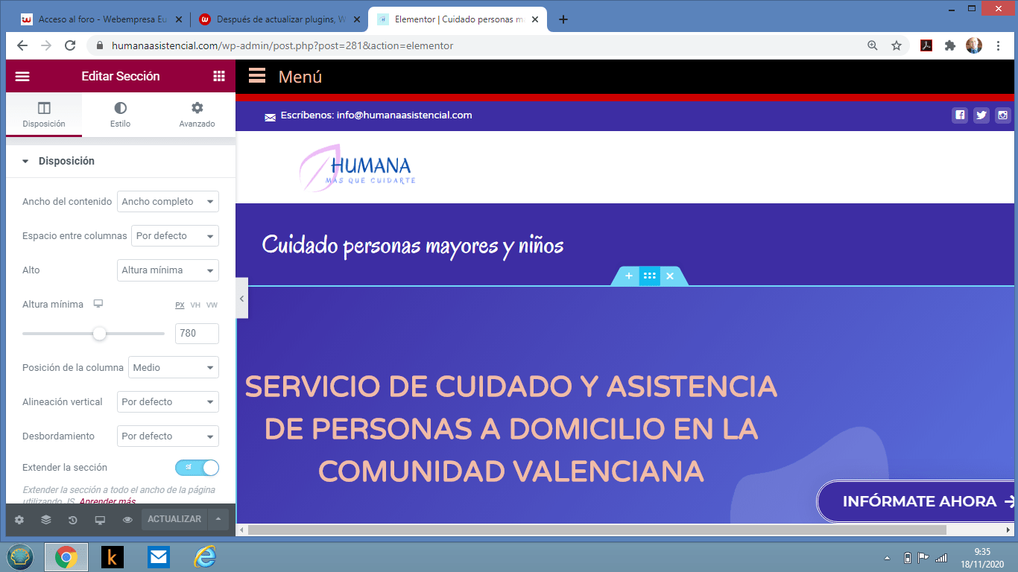Click the browser back arrow

pos(22,45)
